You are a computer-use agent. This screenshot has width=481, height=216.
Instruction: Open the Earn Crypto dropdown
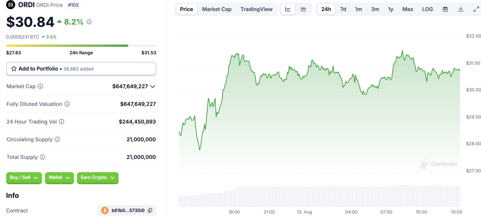[98, 178]
